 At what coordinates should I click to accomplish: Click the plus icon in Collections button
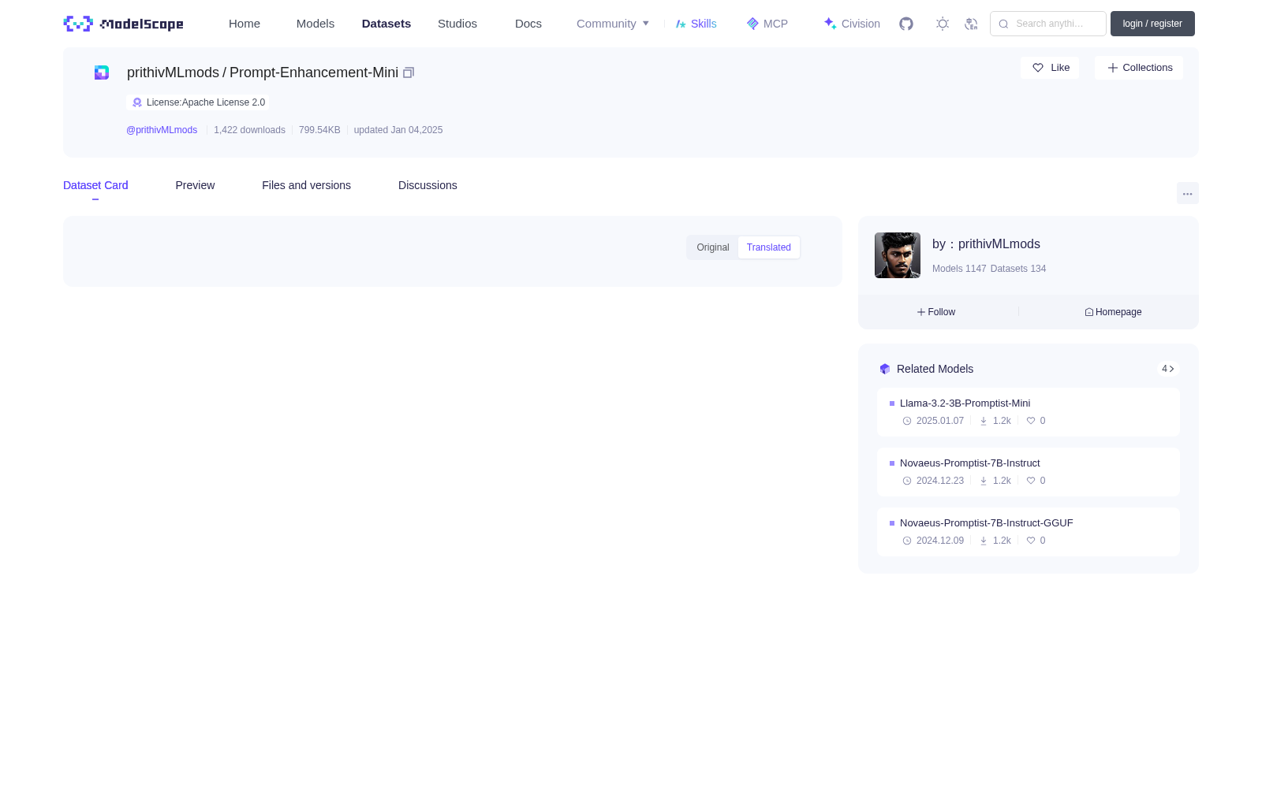tap(1113, 68)
